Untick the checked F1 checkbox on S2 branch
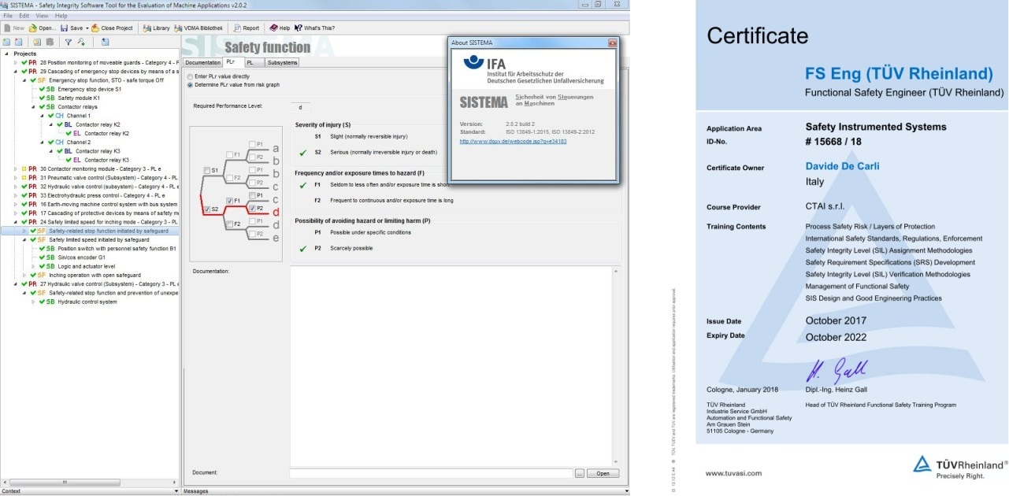 point(229,201)
